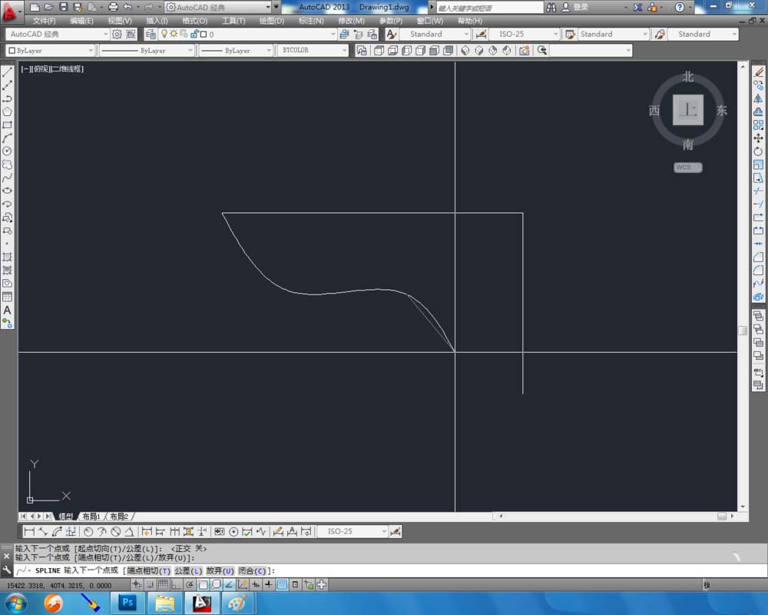Toggle Lineweight display in the status bar
Screen dimensions: 768x615
268,584
